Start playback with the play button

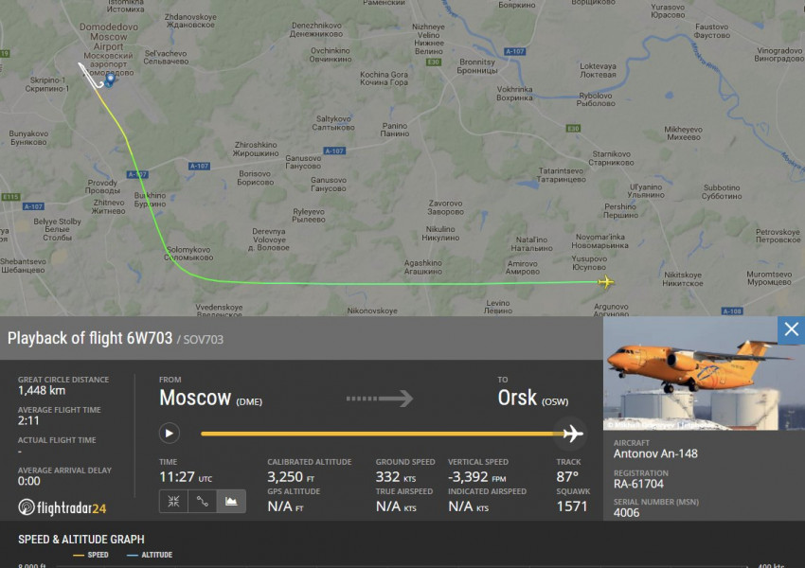pyautogui.click(x=169, y=434)
